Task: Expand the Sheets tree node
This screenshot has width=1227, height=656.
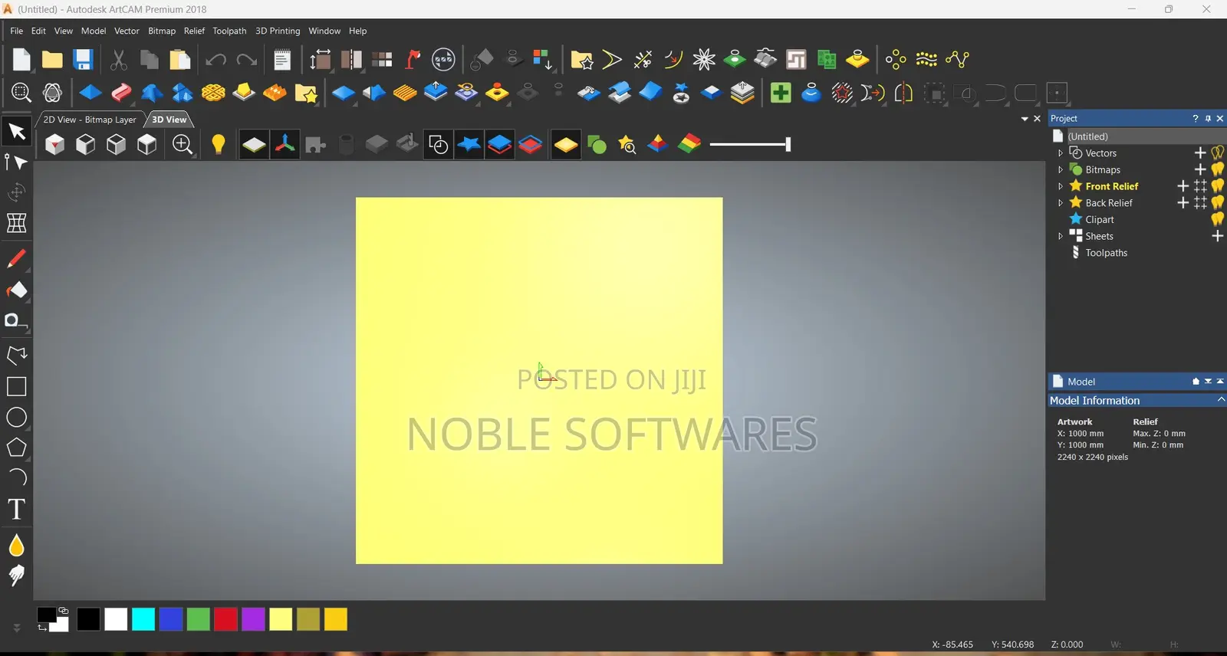Action: (1061, 236)
